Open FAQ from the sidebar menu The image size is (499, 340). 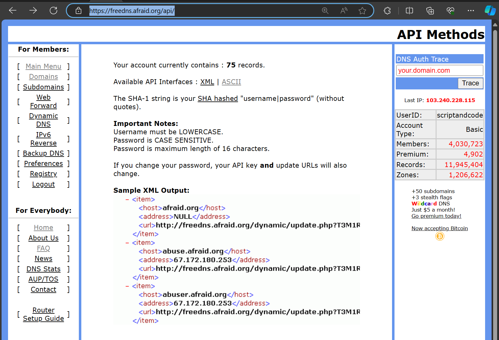[x=43, y=248]
